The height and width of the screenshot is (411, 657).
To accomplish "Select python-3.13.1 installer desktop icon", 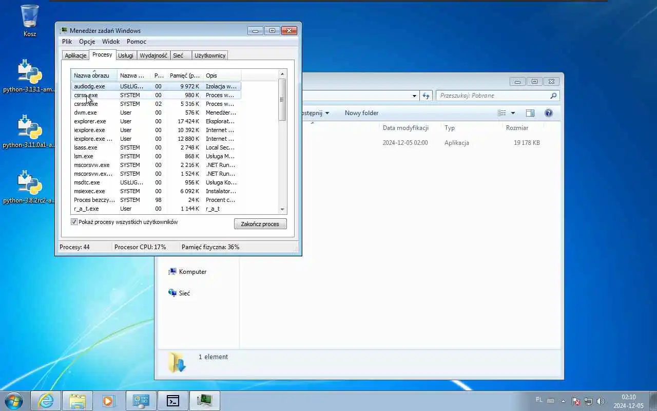I will [29, 76].
